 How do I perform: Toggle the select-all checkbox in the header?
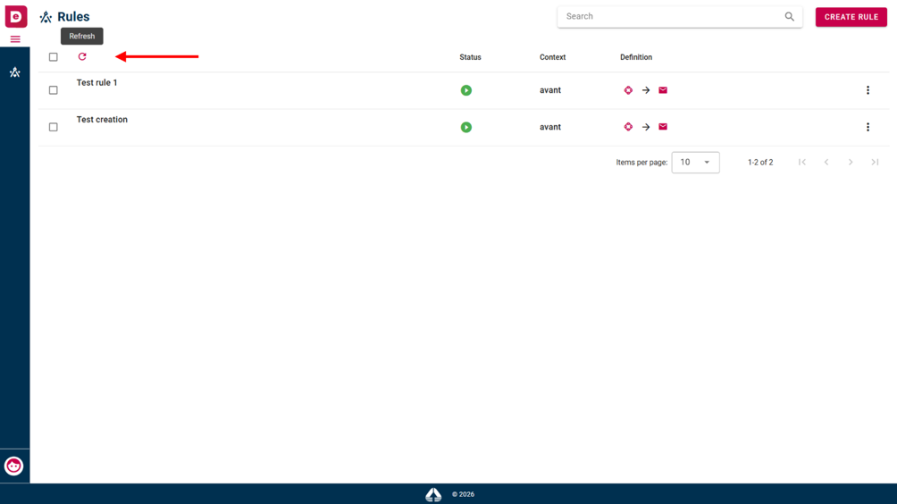54,57
